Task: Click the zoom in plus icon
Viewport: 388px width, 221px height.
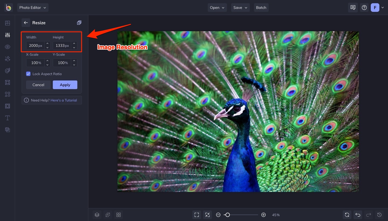Action: click(x=264, y=215)
